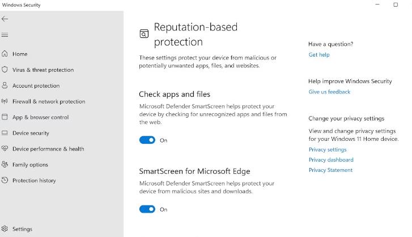Click the Account protection person icon
412x237 pixels.
click(x=5, y=85)
